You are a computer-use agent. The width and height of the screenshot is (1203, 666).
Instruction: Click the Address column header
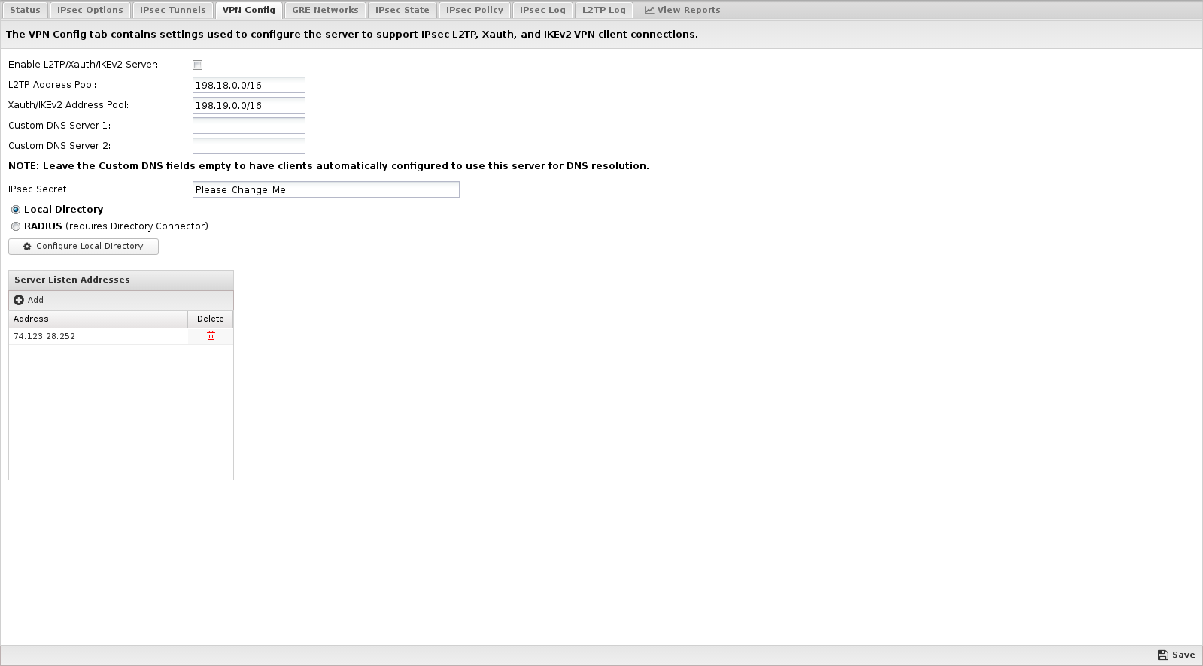click(x=98, y=319)
